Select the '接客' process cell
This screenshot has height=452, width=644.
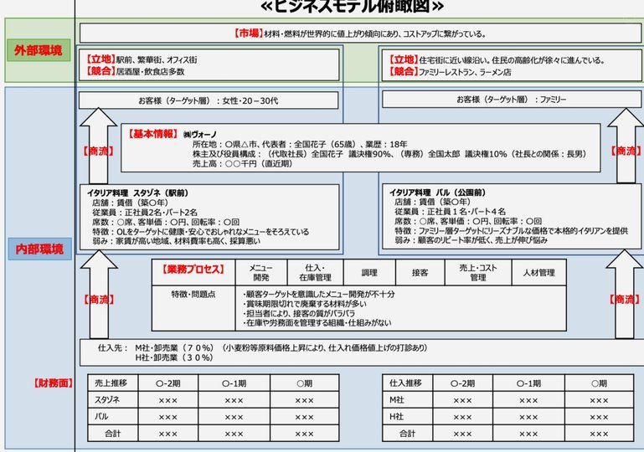420,272
